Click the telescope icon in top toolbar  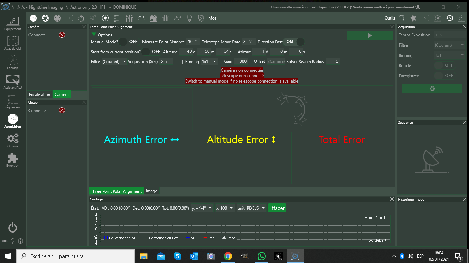click(93, 18)
